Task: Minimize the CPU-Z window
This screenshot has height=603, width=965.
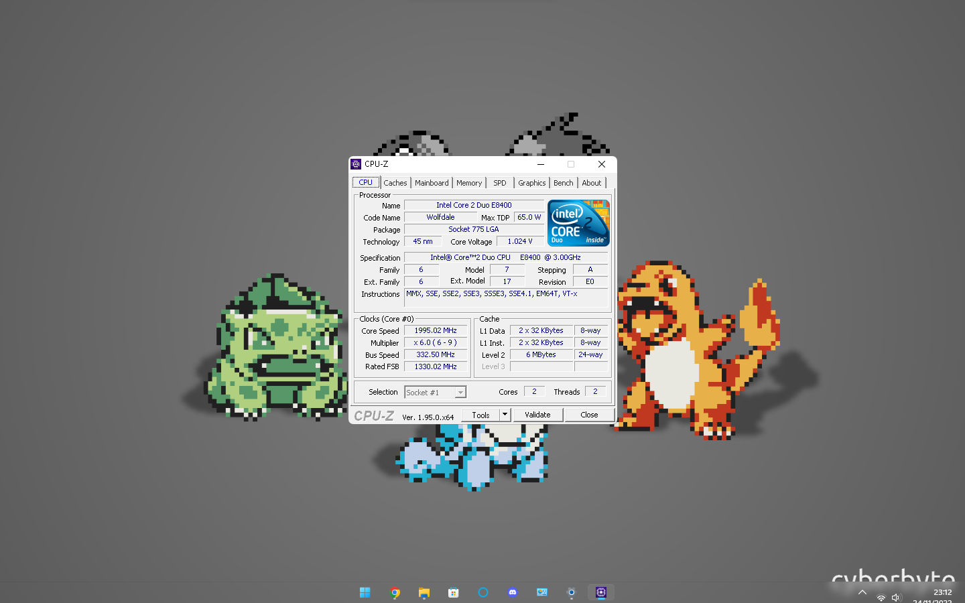Action: click(x=540, y=164)
